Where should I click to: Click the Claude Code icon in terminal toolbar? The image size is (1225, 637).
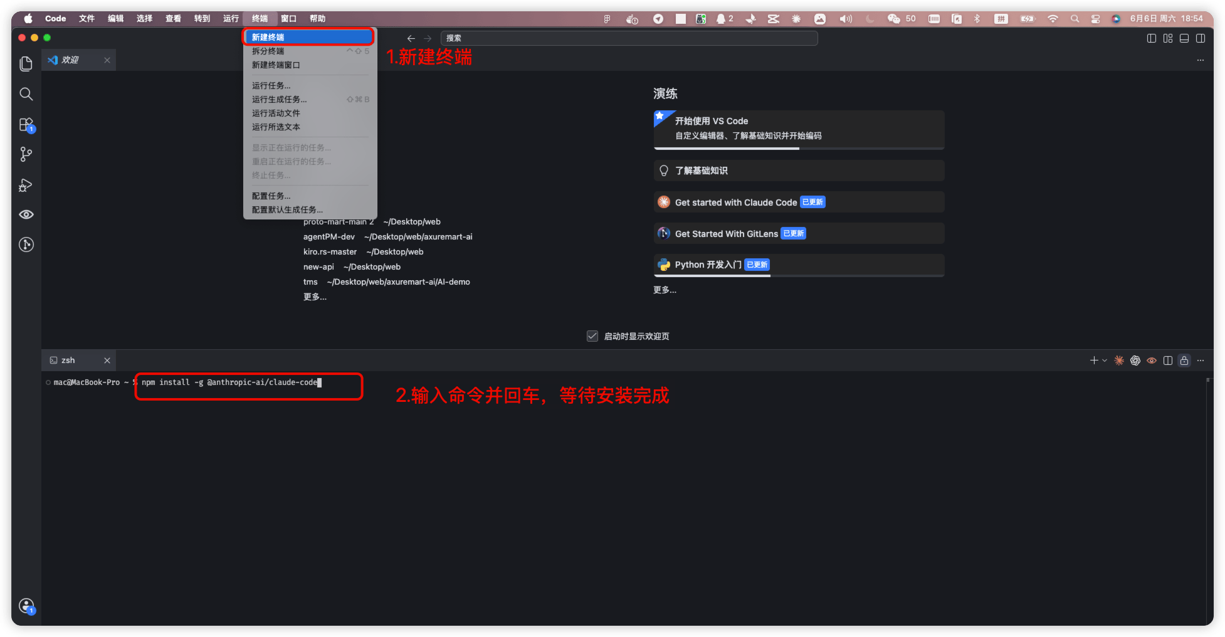(1119, 361)
